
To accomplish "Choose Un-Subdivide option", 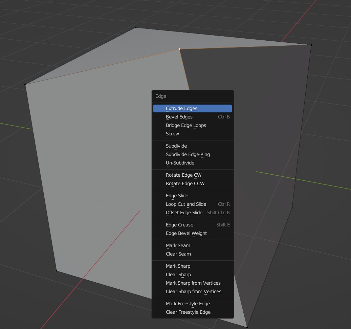I will (x=193, y=163).
